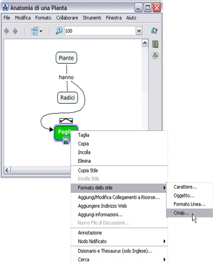Click the back navigation arrow icon
Image resolution: width=213 pixels, height=264 pixels.
coord(7,31)
